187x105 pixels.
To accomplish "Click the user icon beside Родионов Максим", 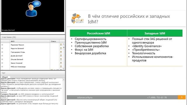I will [61, 45].
